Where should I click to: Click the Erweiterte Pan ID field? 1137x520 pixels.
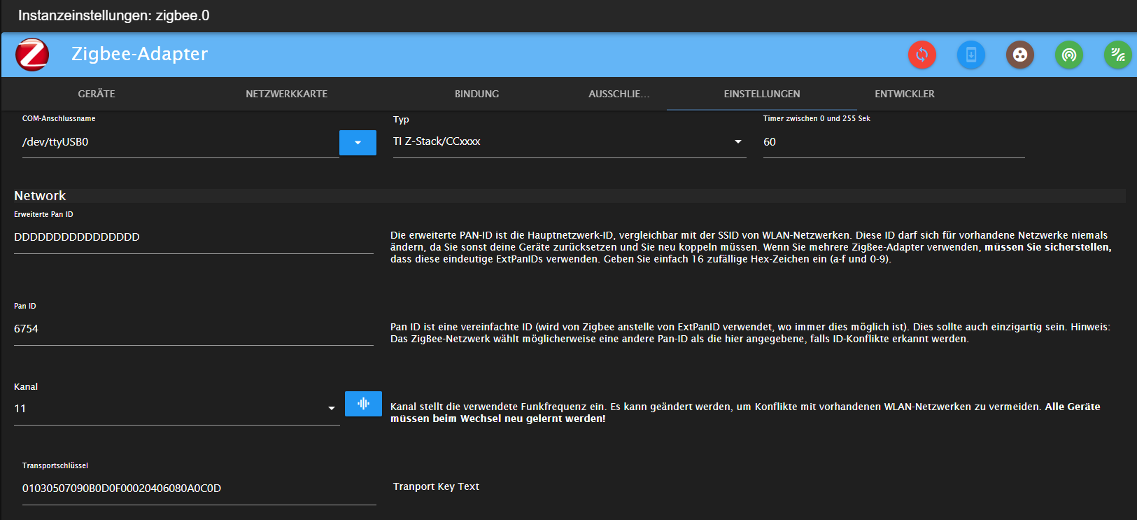[194, 237]
